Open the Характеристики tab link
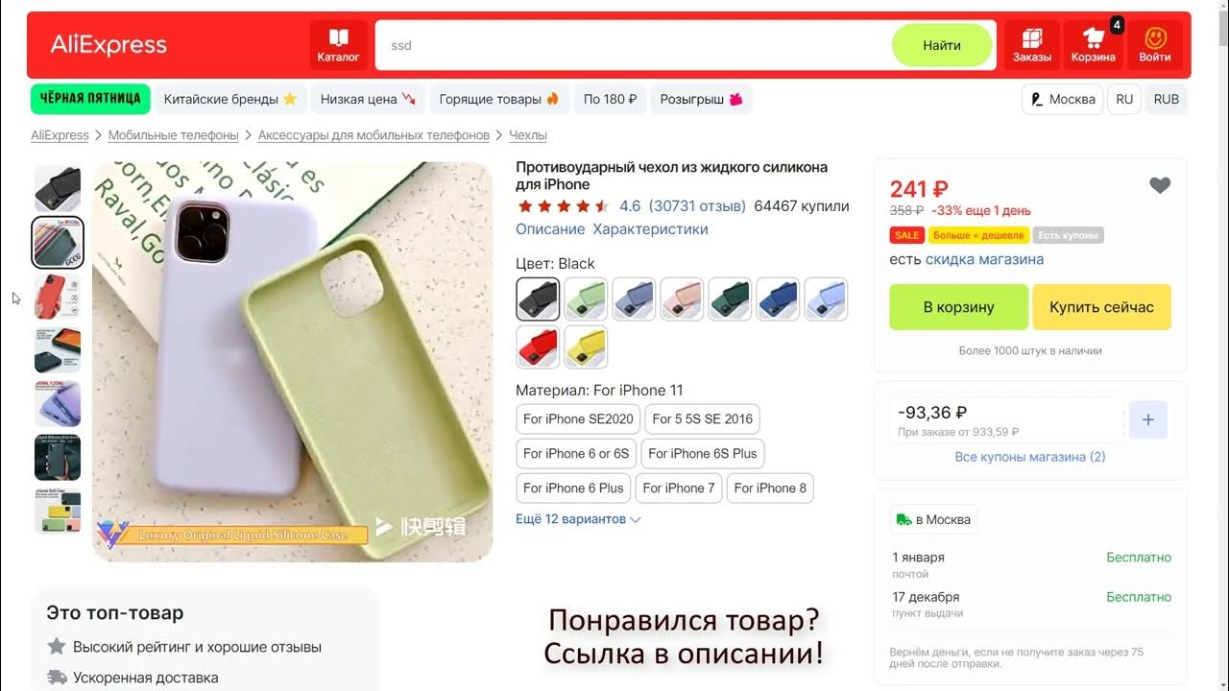The width and height of the screenshot is (1229, 691). [x=650, y=229]
